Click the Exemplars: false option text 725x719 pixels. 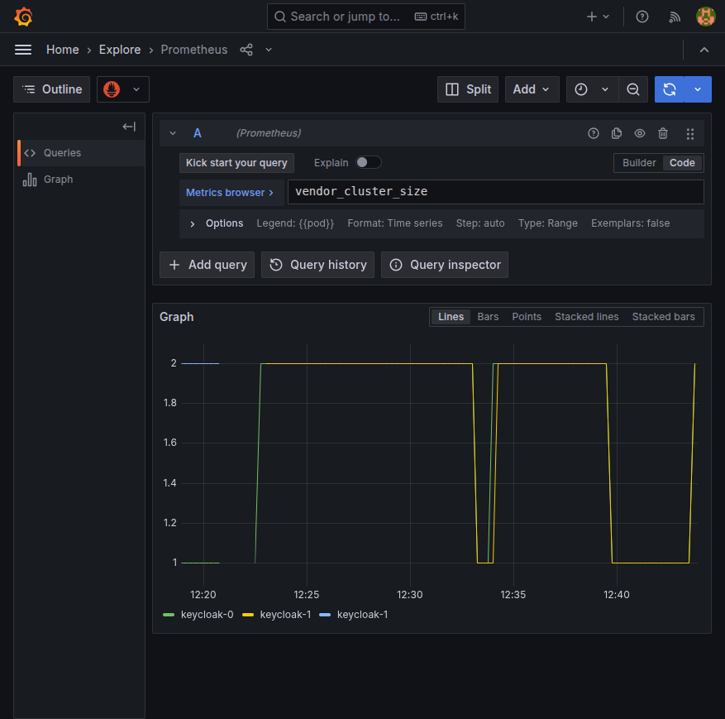point(630,223)
